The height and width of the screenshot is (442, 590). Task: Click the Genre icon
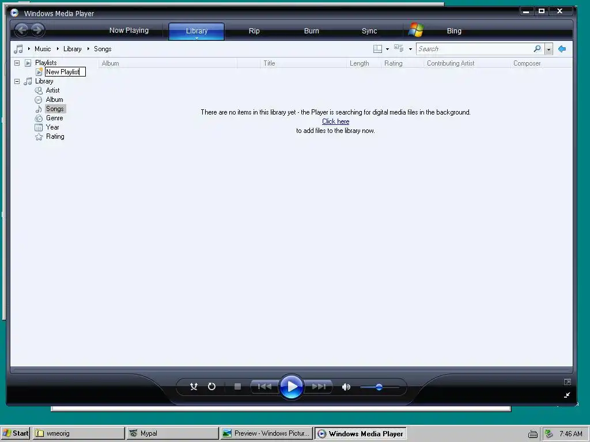click(x=39, y=118)
